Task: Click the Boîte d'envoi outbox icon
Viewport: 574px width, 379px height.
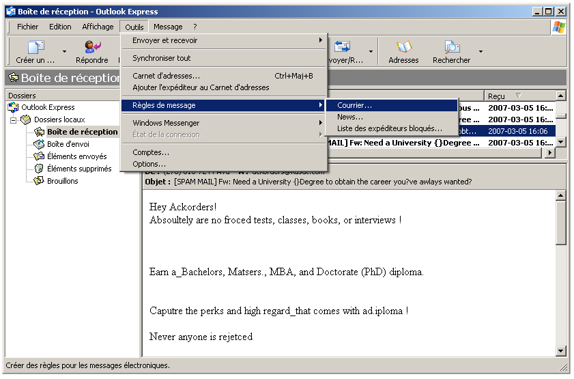Action: coord(39,144)
